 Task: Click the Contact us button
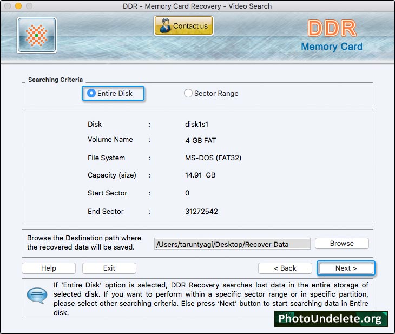[183, 25]
